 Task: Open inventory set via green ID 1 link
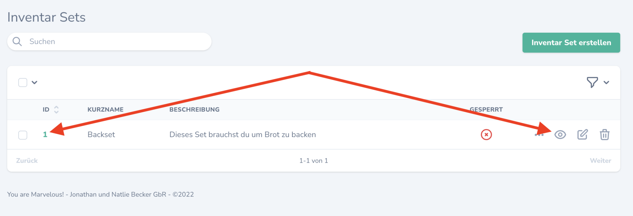click(45, 135)
